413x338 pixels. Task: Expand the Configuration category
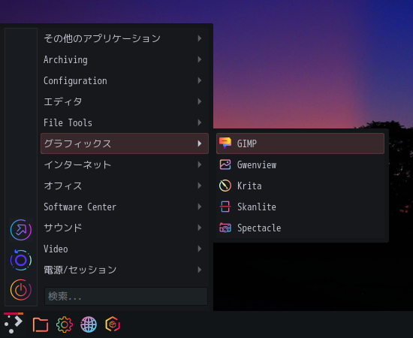click(x=125, y=80)
